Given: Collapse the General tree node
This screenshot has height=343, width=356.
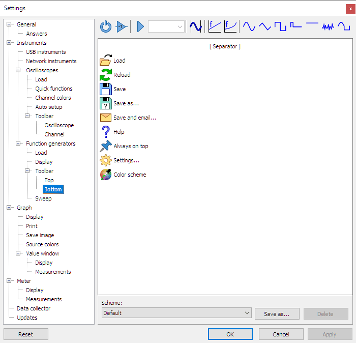Looking at the screenshot, I should click(x=9, y=24).
